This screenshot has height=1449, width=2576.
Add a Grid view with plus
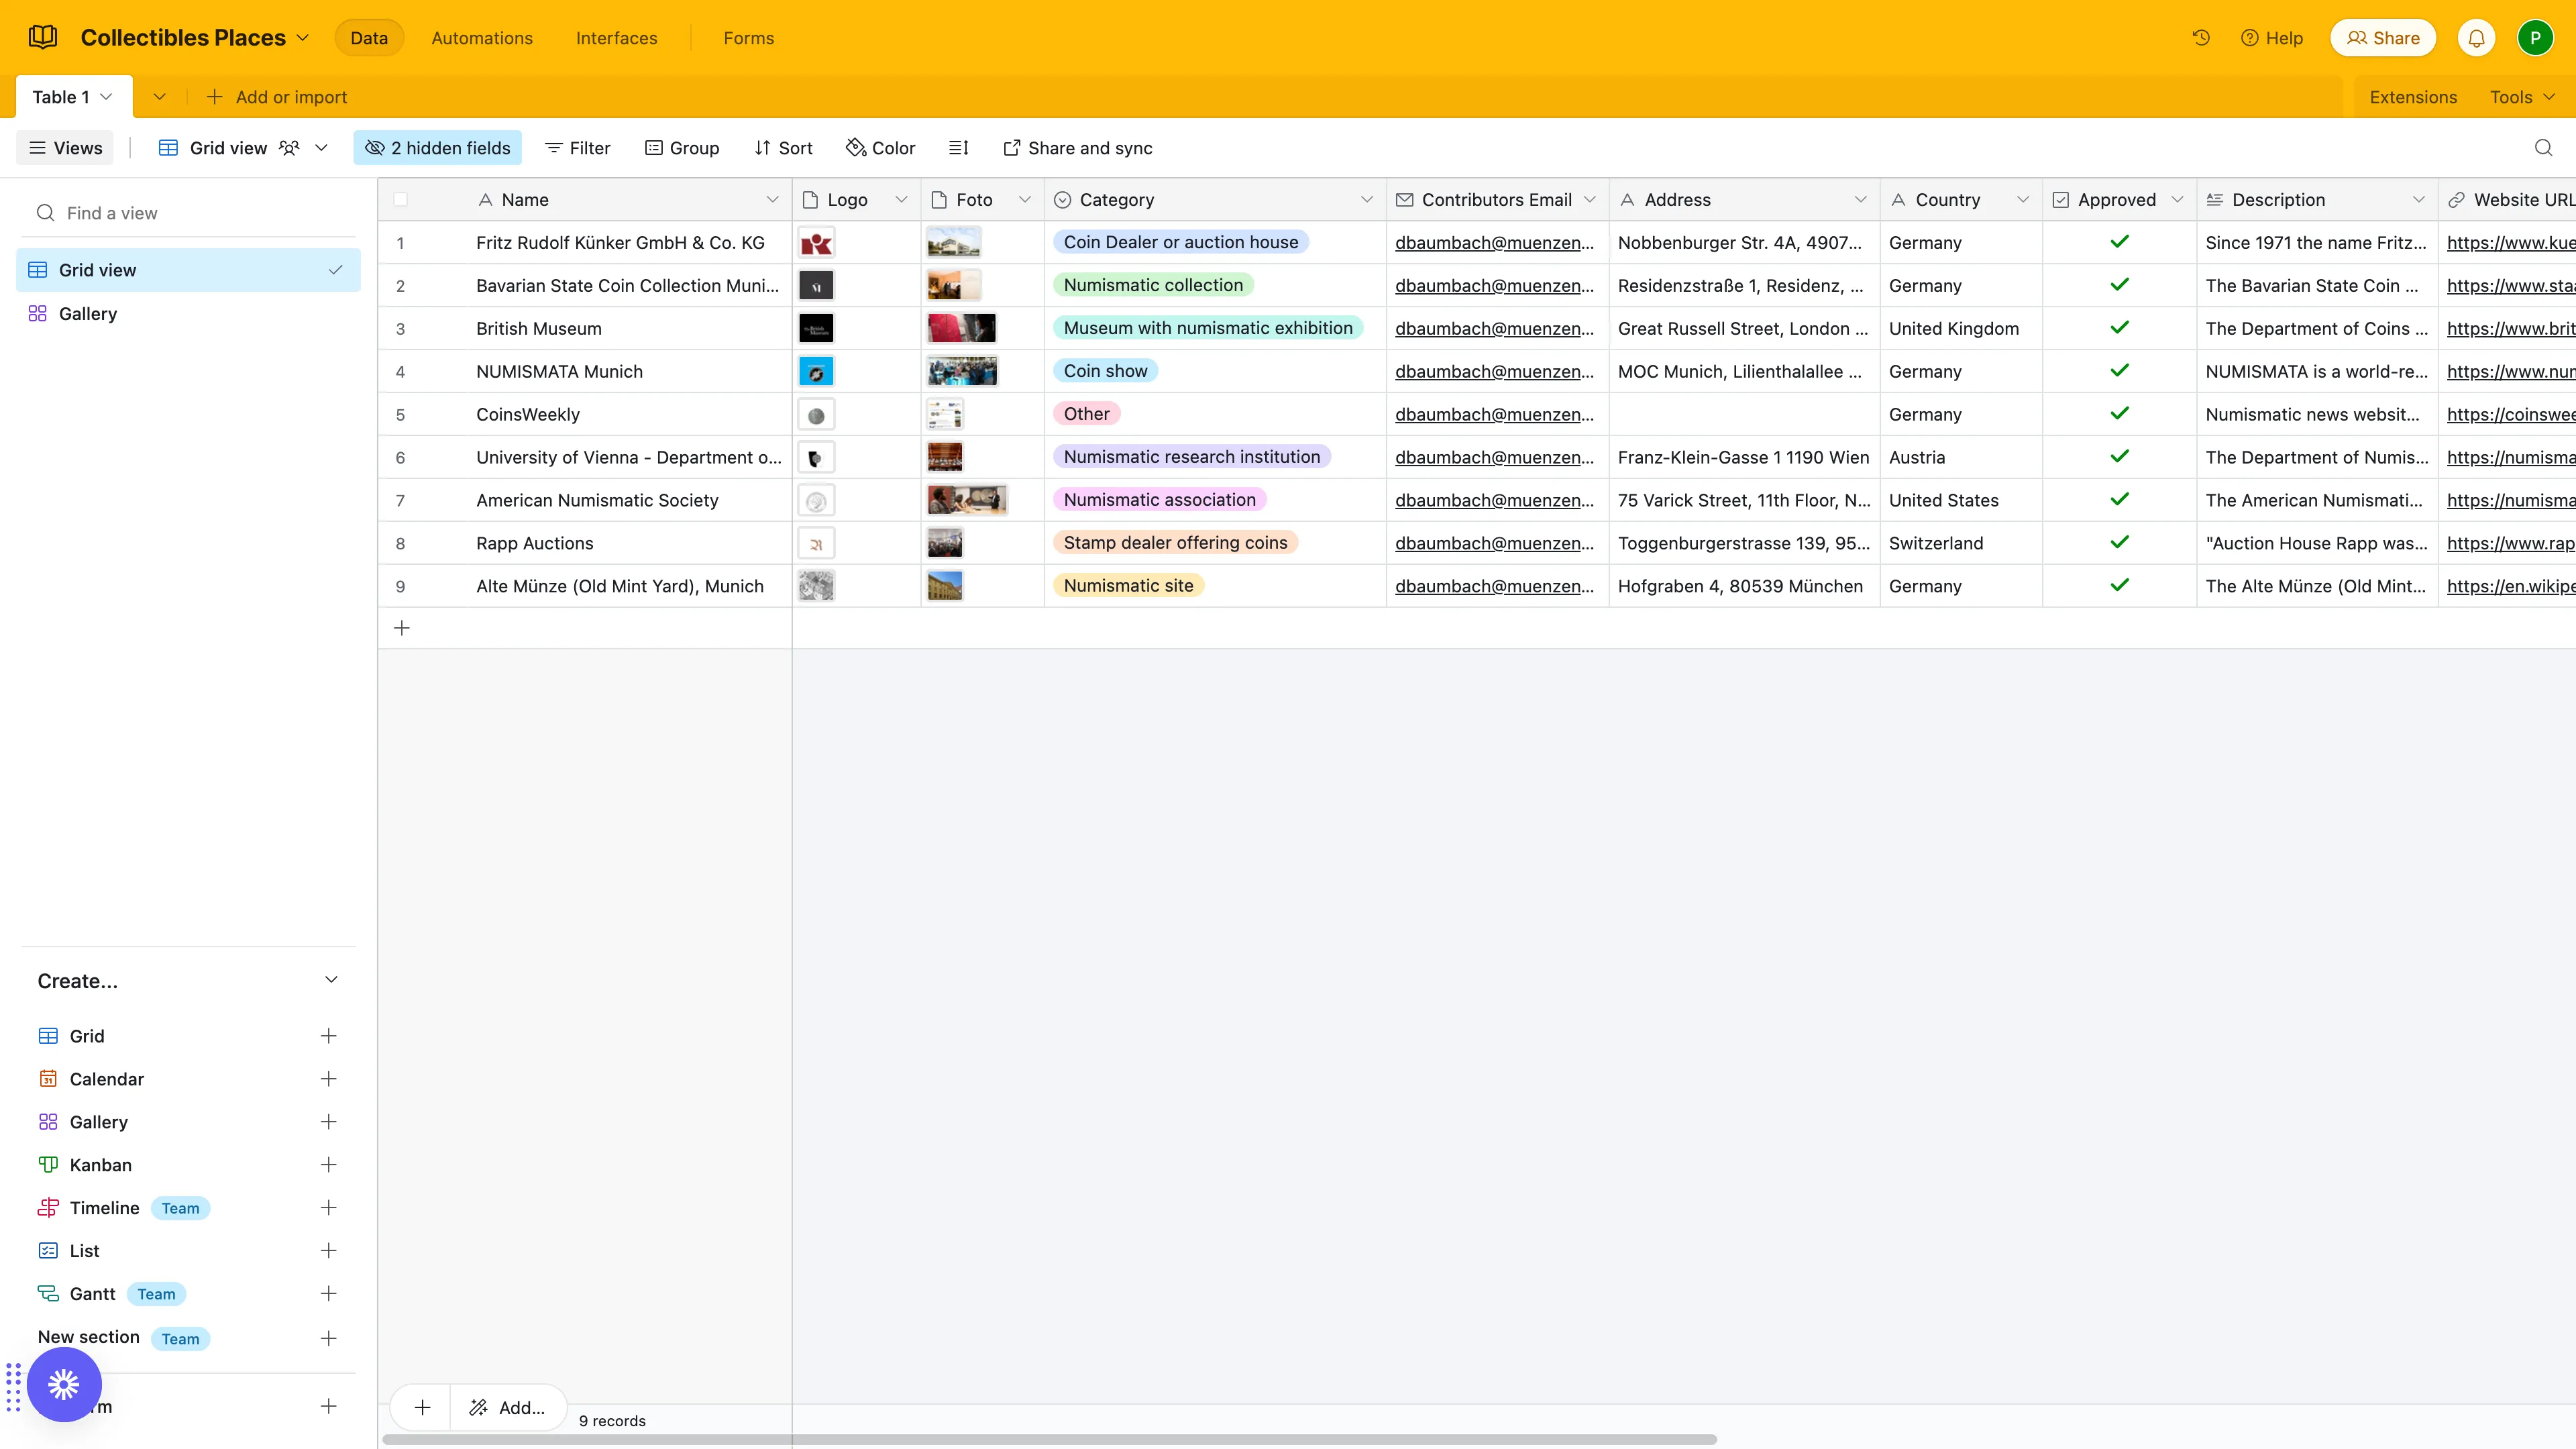[x=328, y=1036]
